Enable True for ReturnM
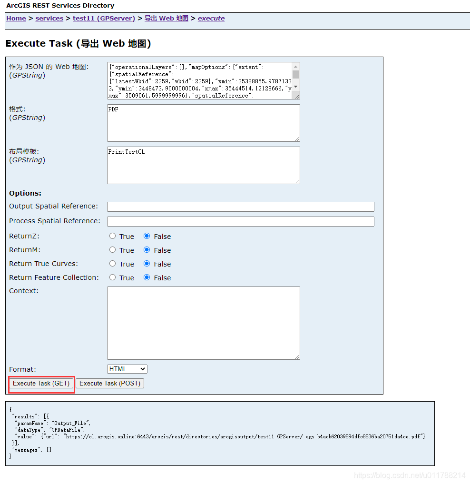Viewport: 470px width, 484px height. [x=112, y=249]
